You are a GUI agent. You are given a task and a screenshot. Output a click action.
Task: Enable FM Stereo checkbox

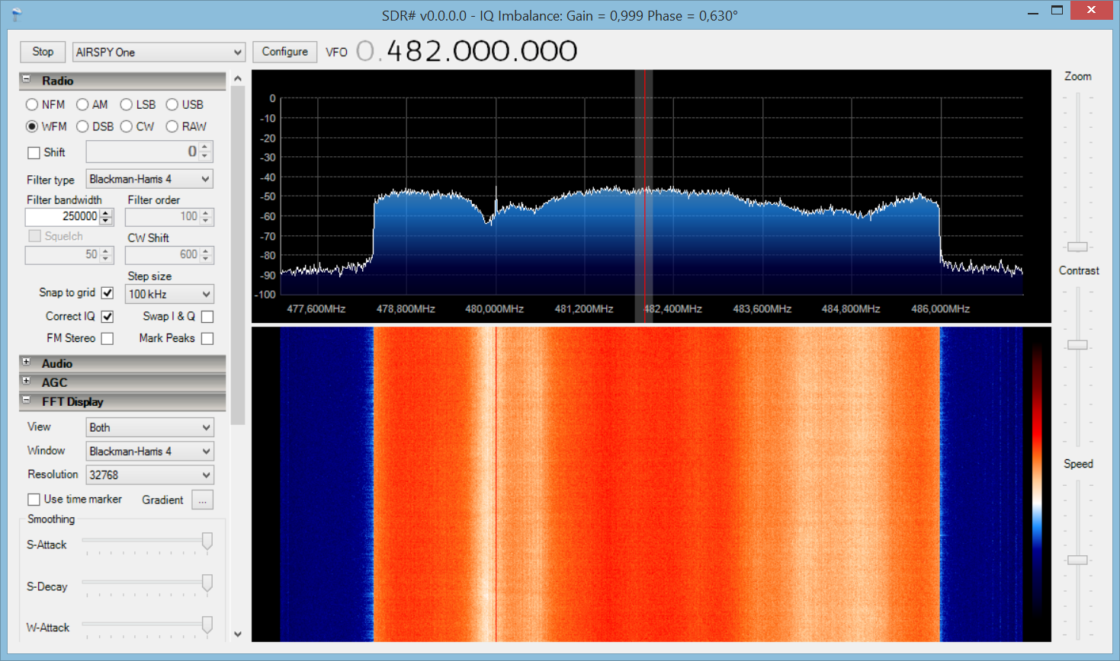pyautogui.click(x=108, y=338)
